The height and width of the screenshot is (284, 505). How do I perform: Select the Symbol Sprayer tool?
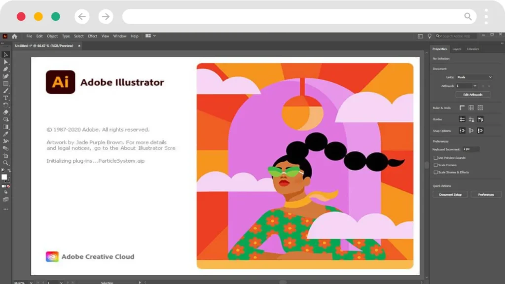(5, 141)
